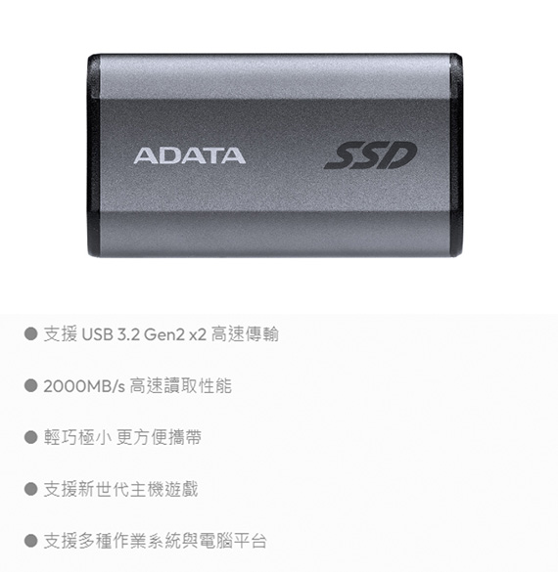558x572 pixels.
Task: Click the top beveled edge of the SSD
Action: pyautogui.click(x=275, y=76)
